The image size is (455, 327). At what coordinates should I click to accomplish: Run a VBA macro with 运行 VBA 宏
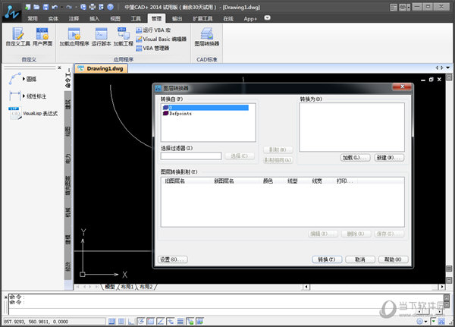pyautogui.click(x=153, y=30)
